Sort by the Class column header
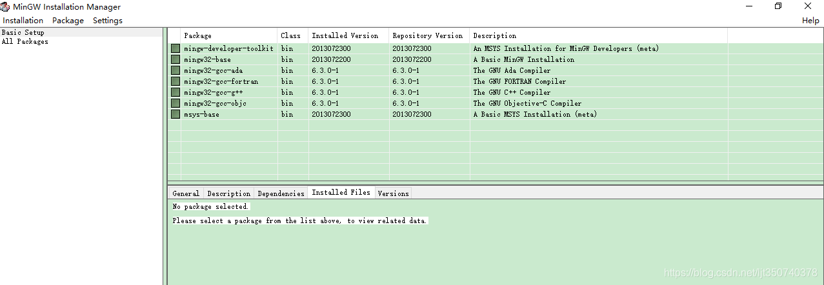Viewport: 824px width, 285px height. tap(293, 35)
